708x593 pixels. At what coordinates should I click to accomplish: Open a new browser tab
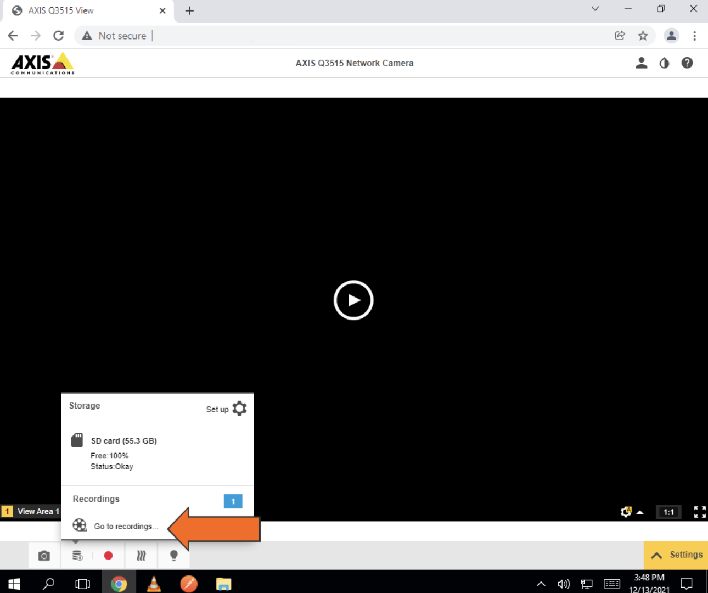pos(189,10)
